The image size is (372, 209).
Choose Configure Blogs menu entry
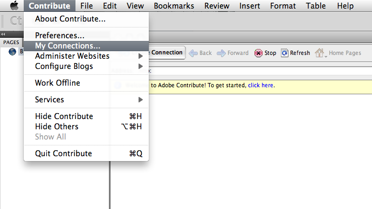click(x=86, y=66)
